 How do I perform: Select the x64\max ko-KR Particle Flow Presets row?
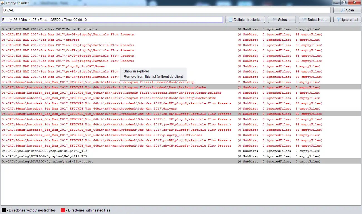181,130
